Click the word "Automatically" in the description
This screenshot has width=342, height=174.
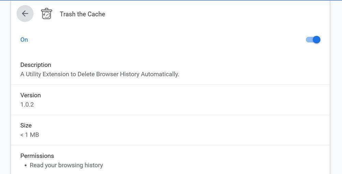[x=159, y=74]
